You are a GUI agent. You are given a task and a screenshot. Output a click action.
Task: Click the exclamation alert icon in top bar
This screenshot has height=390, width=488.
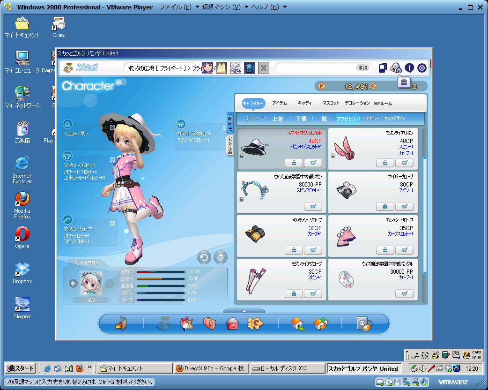click(x=409, y=68)
